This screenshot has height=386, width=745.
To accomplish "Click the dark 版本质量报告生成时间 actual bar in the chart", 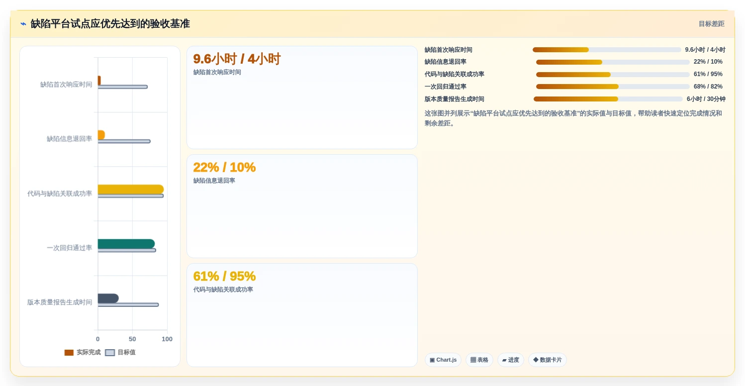I will pyautogui.click(x=108, y=298).
